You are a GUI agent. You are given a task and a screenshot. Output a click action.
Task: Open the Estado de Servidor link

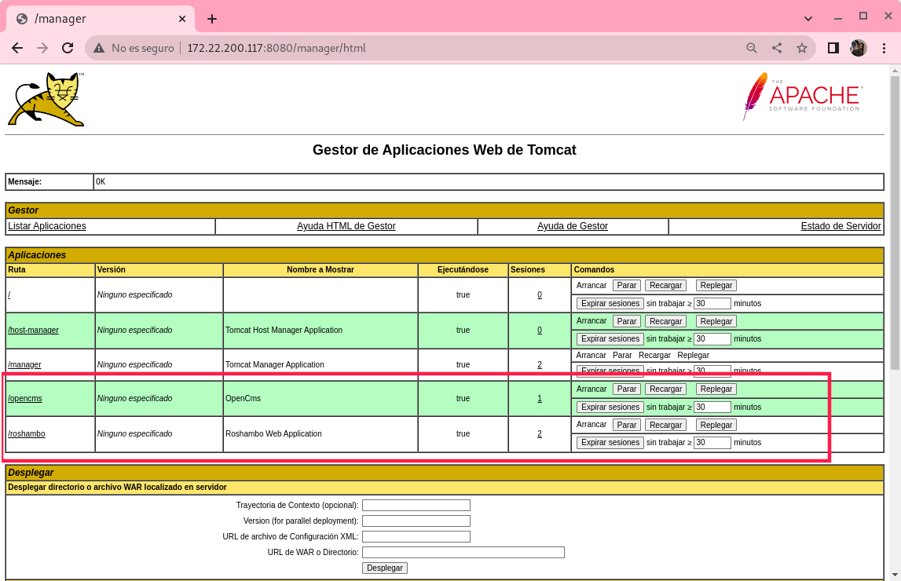(x=841, y=226)
